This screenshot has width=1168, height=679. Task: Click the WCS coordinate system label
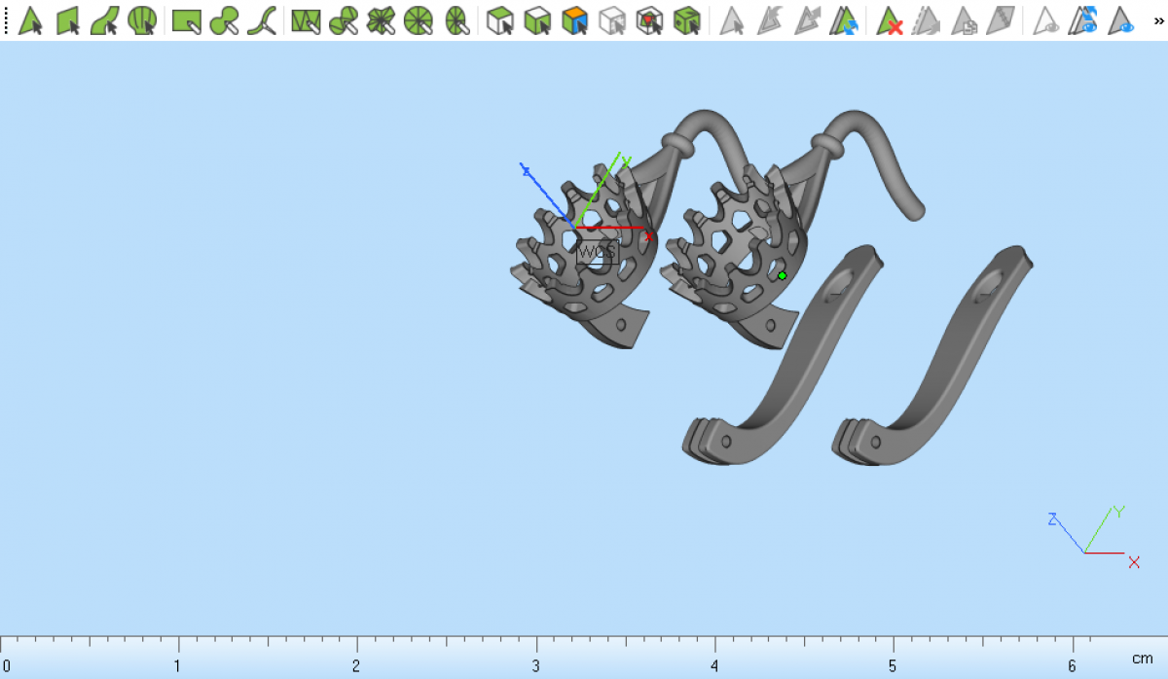coord(597,253)
